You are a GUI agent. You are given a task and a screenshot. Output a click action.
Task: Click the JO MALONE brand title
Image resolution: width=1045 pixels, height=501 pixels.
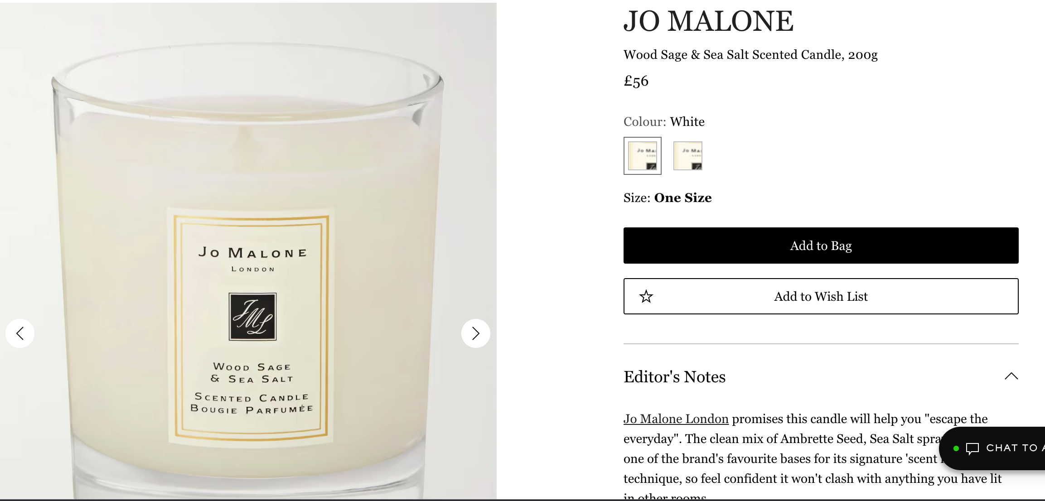tap(708, 21)
